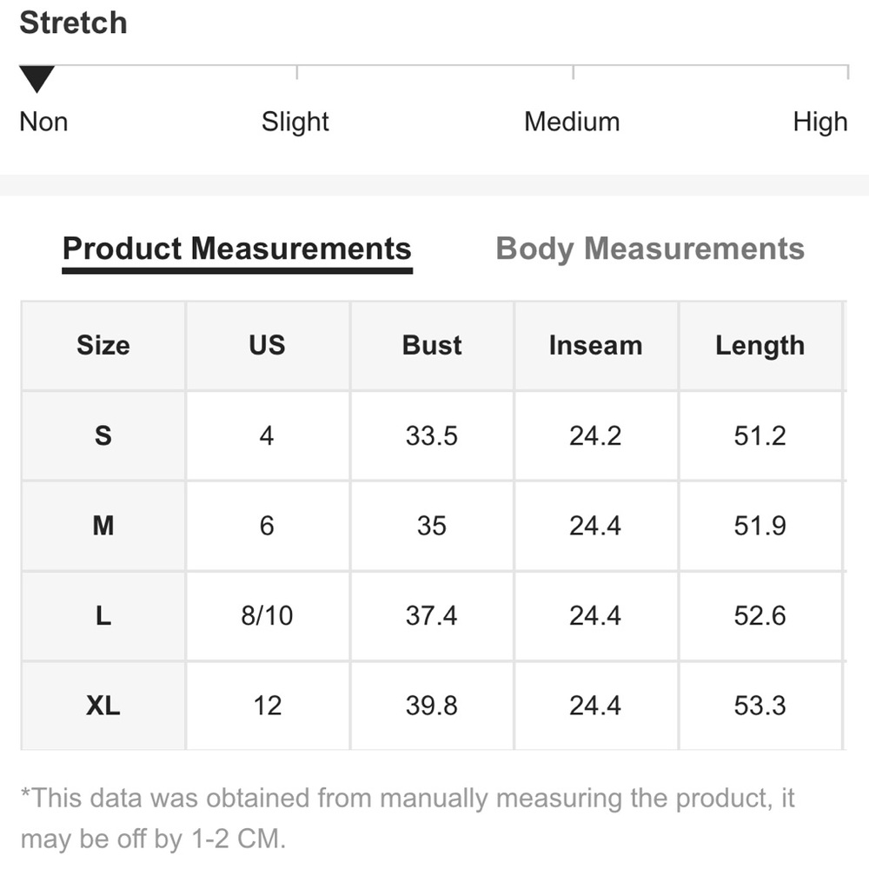
Task: Click the 8/10 US size cell
Action: coord(267,616)
